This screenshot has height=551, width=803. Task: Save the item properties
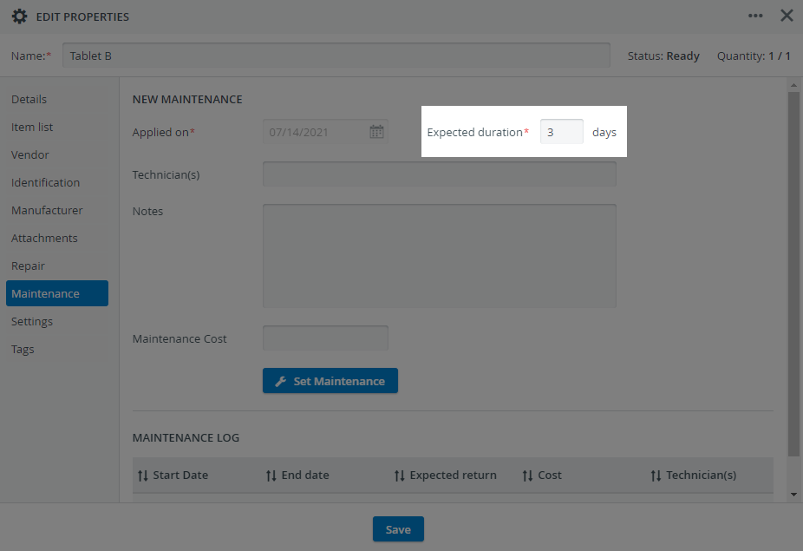point(398,529)
